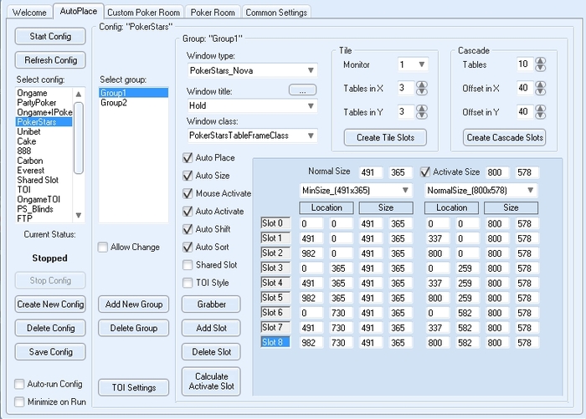Image resolution: width=586 pixels, height=419 pixels.
Task: Select the Slot 0 row header
Action: (x=275, y=223)
